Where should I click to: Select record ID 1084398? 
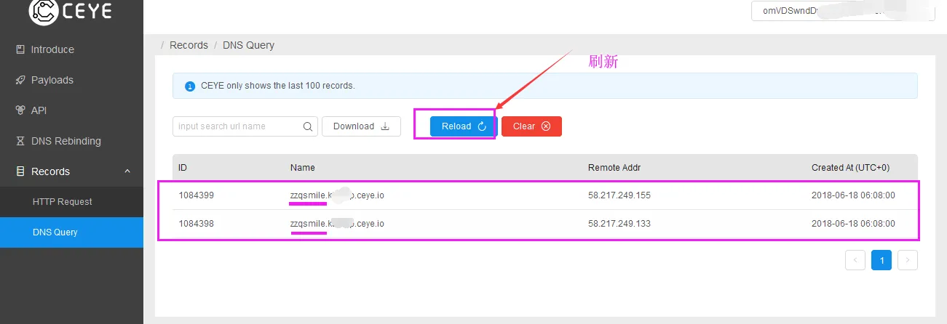point(197,224)
